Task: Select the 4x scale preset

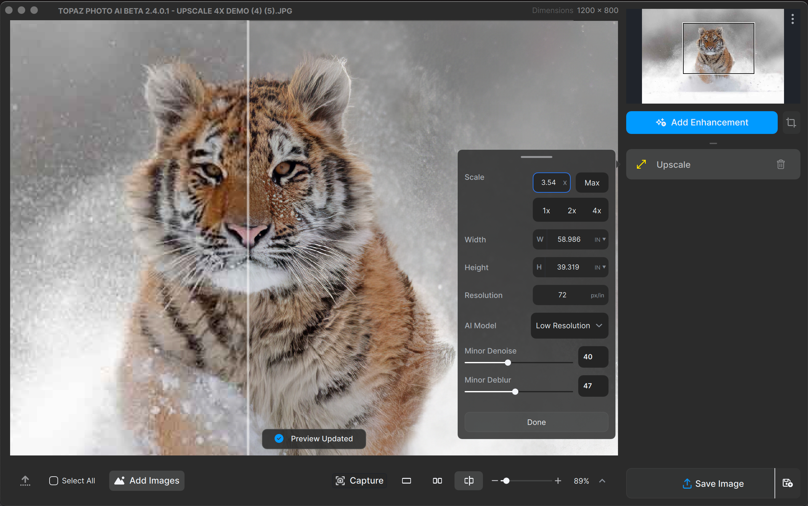Action: click(x=597, y=210)
